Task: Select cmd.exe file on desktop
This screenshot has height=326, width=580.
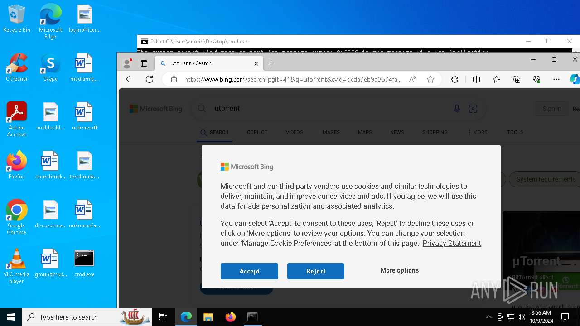Action: [x=84, y=263]
